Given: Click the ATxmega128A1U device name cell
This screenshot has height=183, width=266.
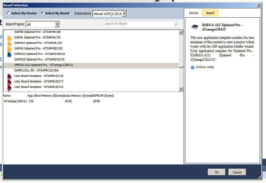Looking at the screenshot, I should coord(15,101).
